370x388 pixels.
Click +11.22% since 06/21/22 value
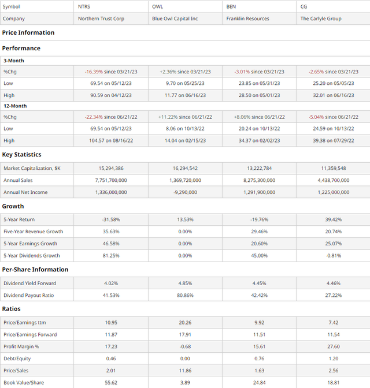pos(185,117)
